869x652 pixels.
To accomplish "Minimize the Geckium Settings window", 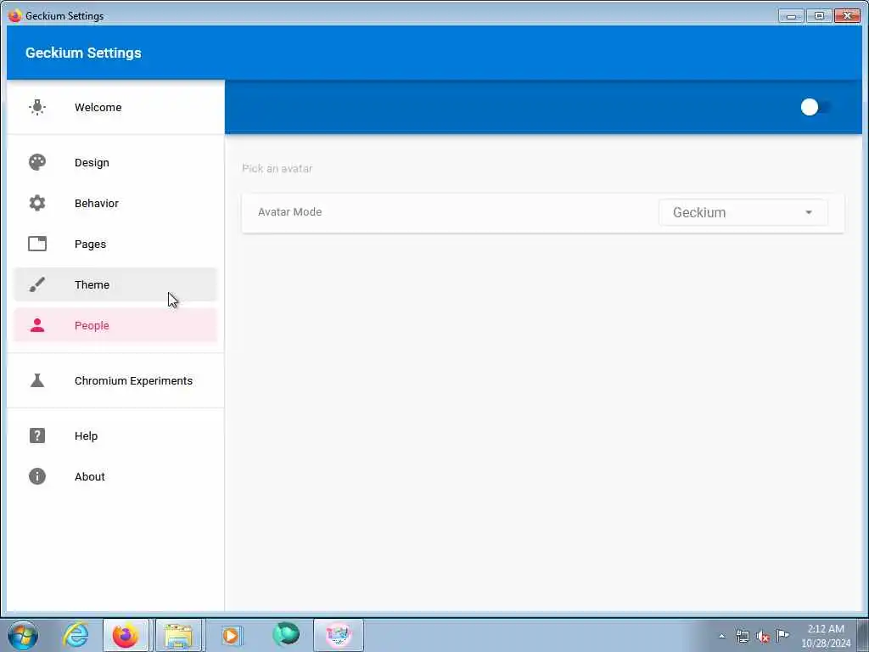I will (791, 16).
